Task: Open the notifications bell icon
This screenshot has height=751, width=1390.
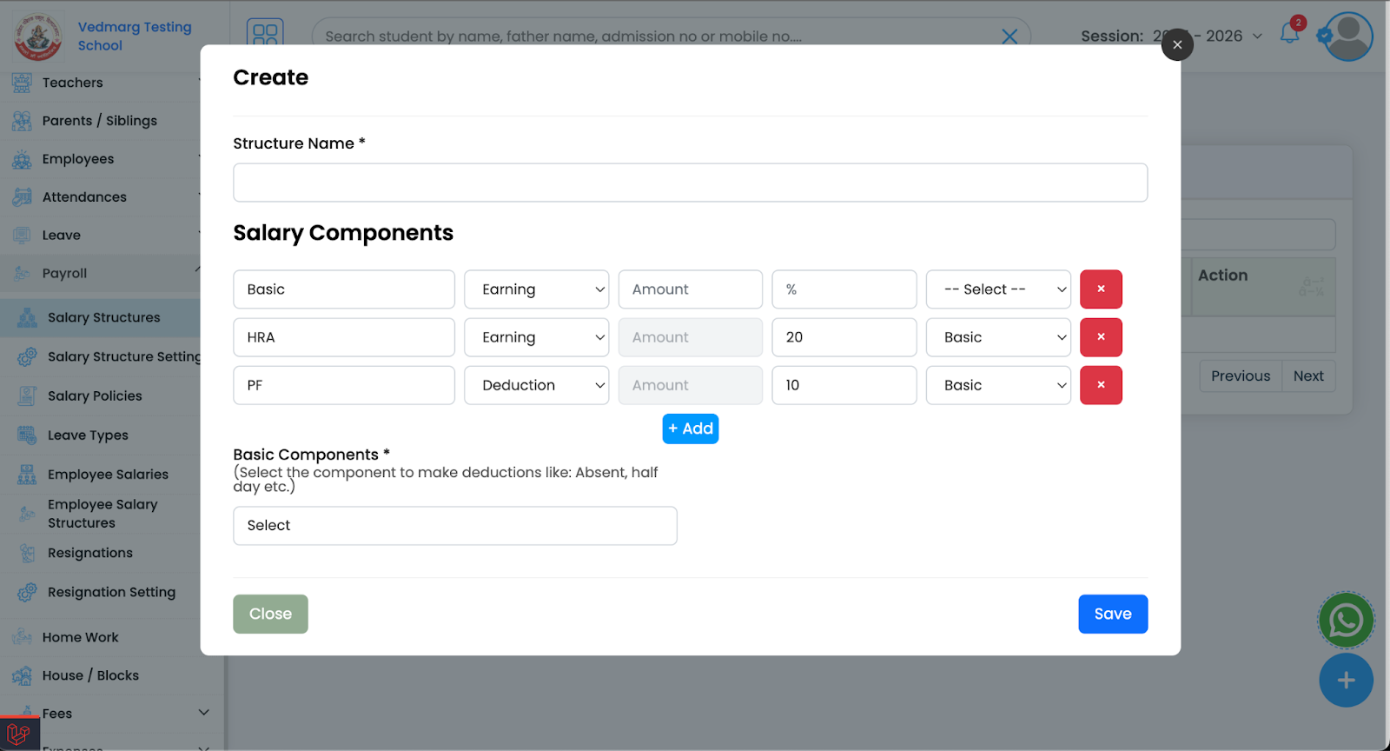Action: coord(1290,34)
